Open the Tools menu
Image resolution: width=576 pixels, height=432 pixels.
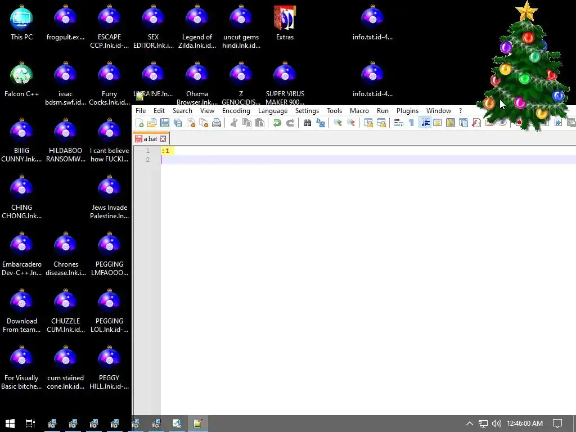[334, 111]
